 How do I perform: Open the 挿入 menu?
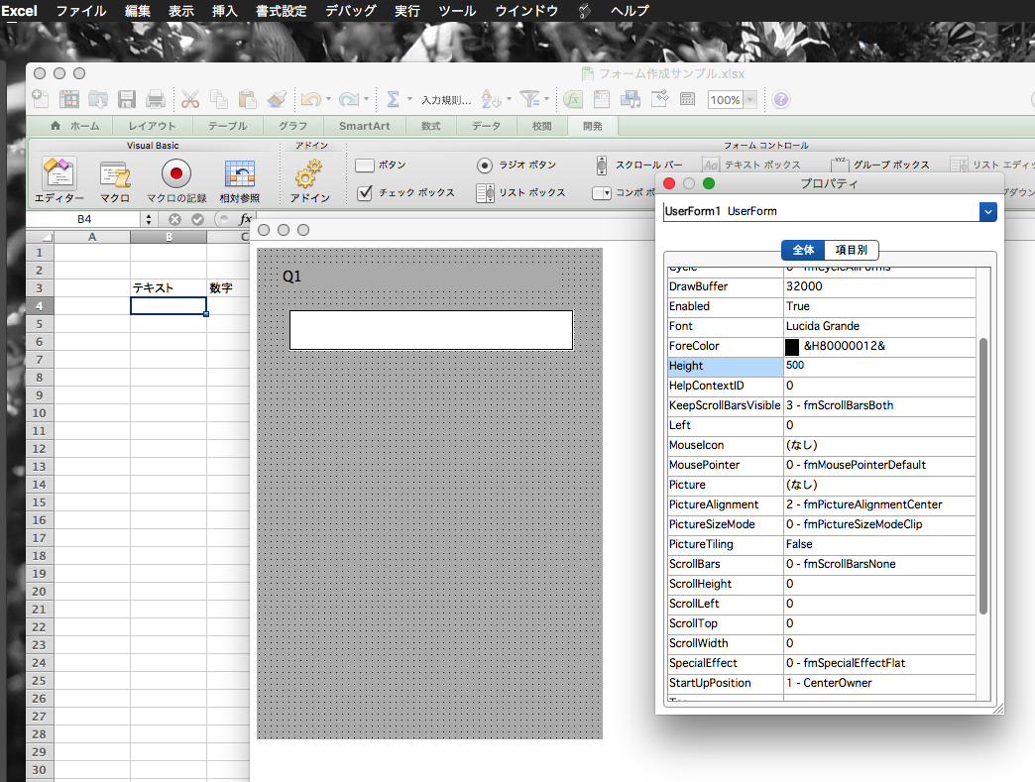click(x=225, y=11)
